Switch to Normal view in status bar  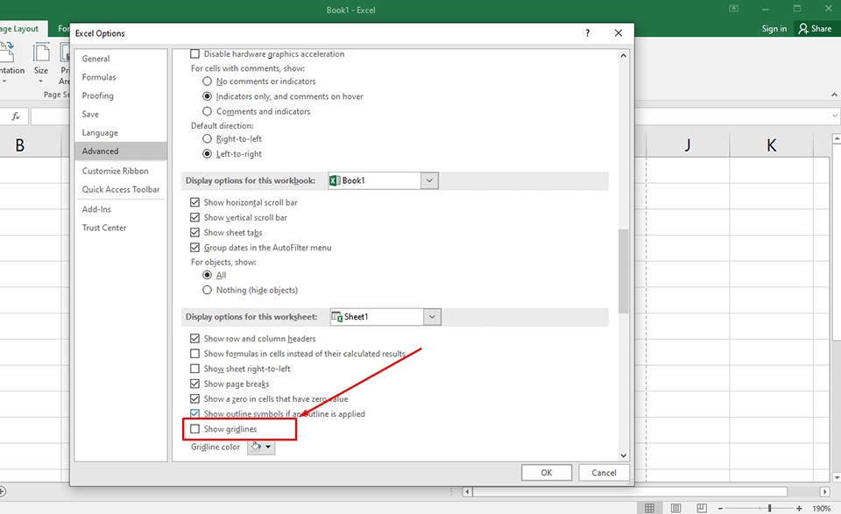(x=649, y=508)
